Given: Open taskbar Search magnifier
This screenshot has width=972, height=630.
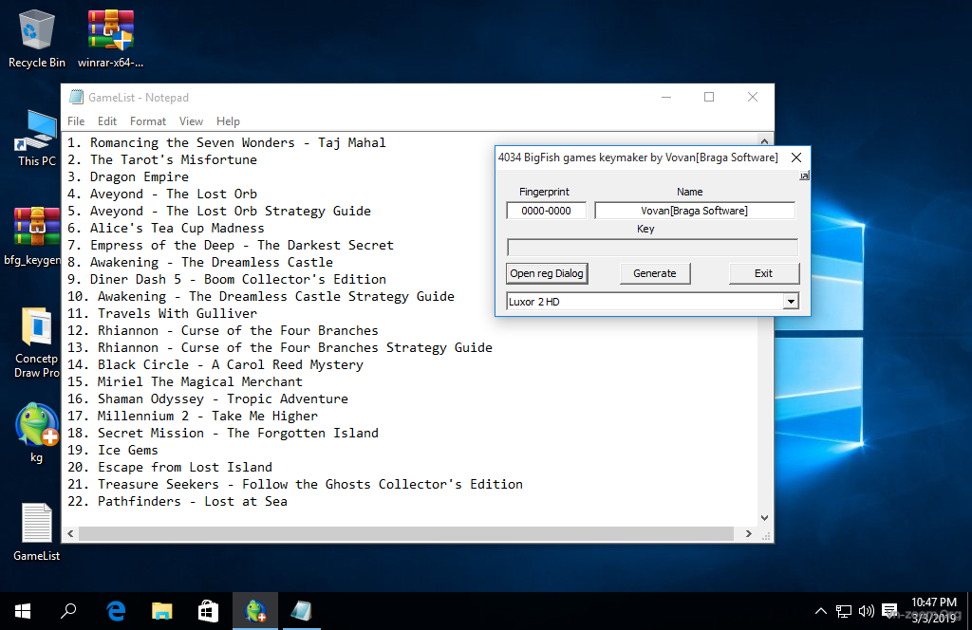Looking at the screenshot, I should [x=68, y=611].
